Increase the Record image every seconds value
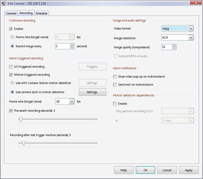The width and height of the screenshot is (203, 179). (72, 45)
